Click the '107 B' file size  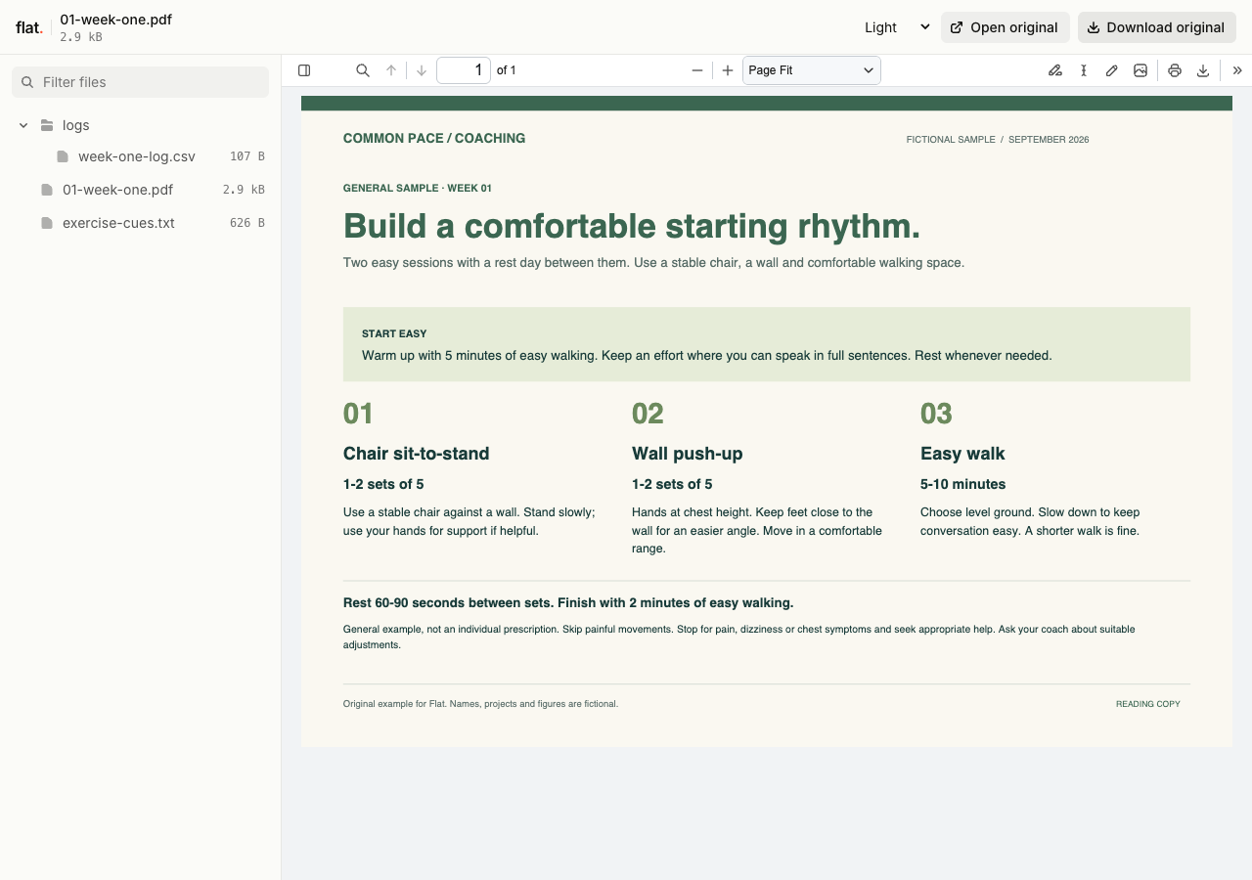(x=246, y=156)
